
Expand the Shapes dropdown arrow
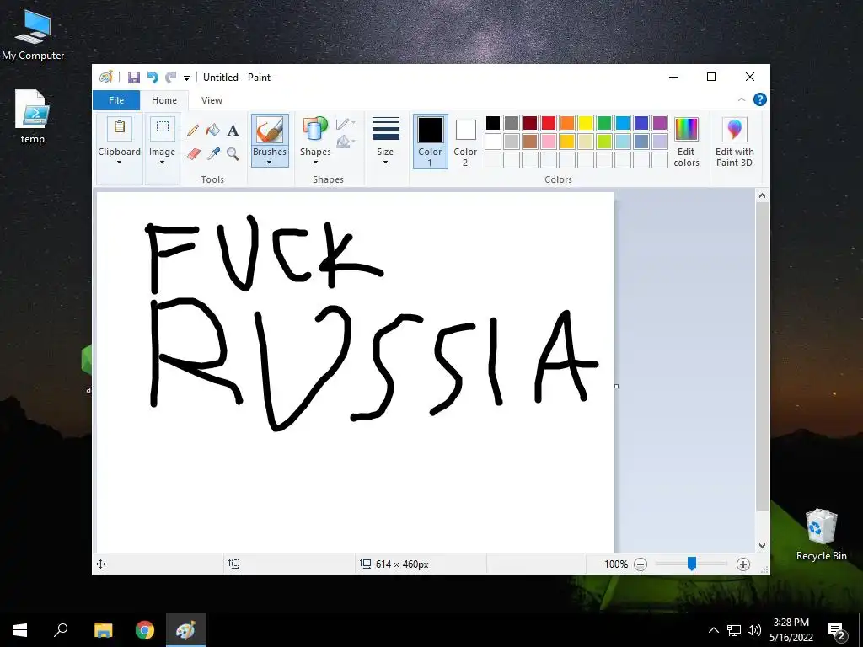coord(315,163)
